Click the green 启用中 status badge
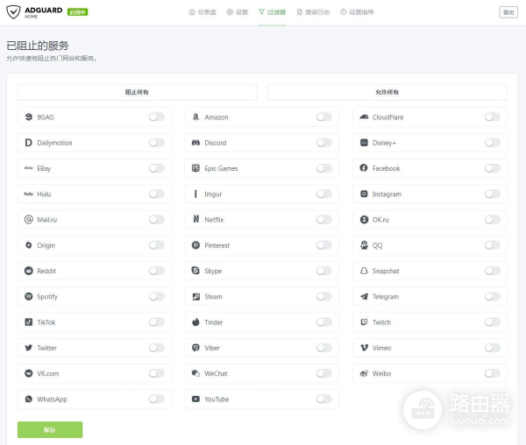Image resolution: width=526 pixels, height=445 pixels. (x=77, y=12)
